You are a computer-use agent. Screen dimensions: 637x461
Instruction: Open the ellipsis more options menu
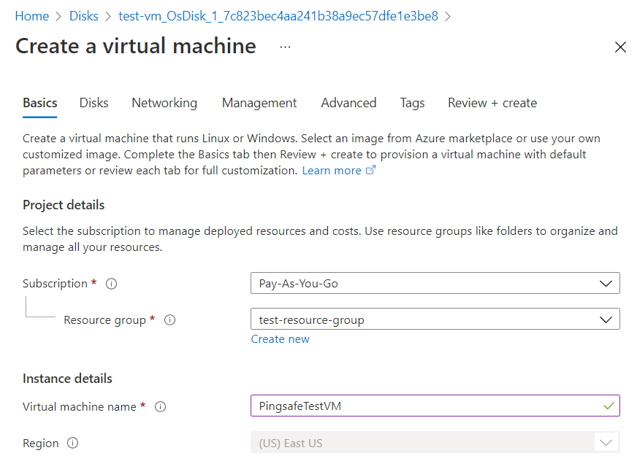[x=285, y=47]
